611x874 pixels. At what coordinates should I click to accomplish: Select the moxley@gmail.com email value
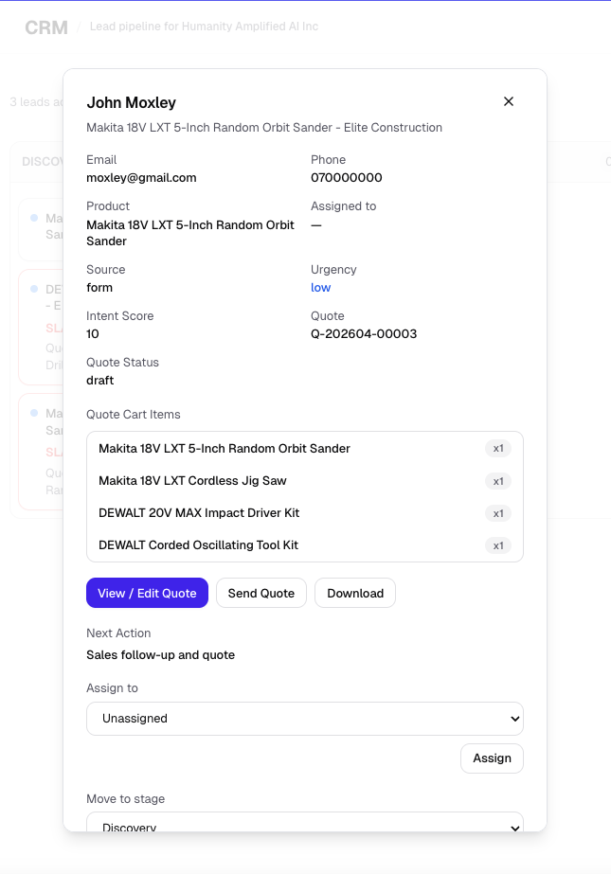click(x=141, y=178)
